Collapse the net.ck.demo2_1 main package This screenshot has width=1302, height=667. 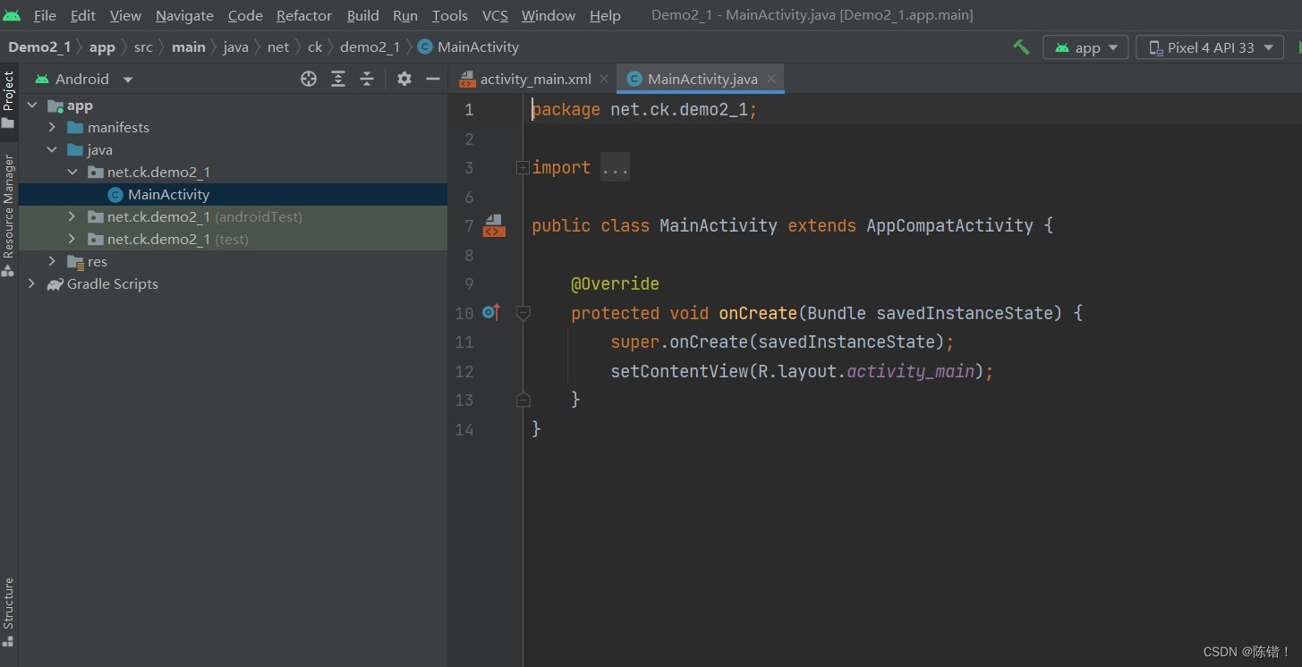pyautogui.click(x=72, y=173)
